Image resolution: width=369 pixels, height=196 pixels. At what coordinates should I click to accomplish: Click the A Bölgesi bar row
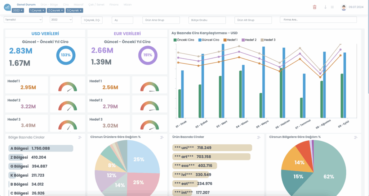pos(41,148)
